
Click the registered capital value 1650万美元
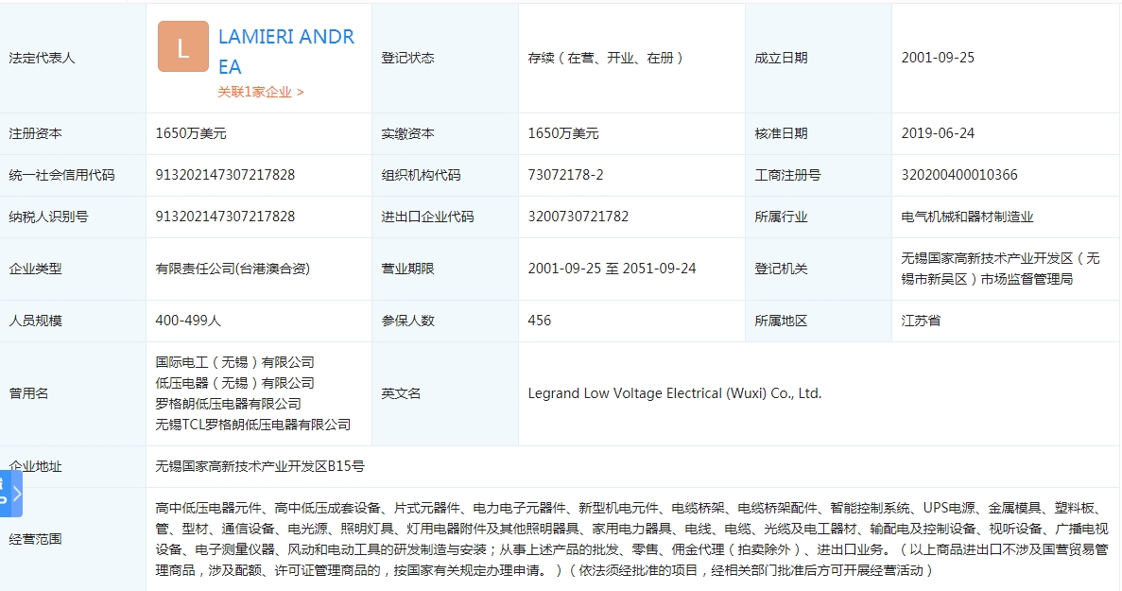point(191,133)
